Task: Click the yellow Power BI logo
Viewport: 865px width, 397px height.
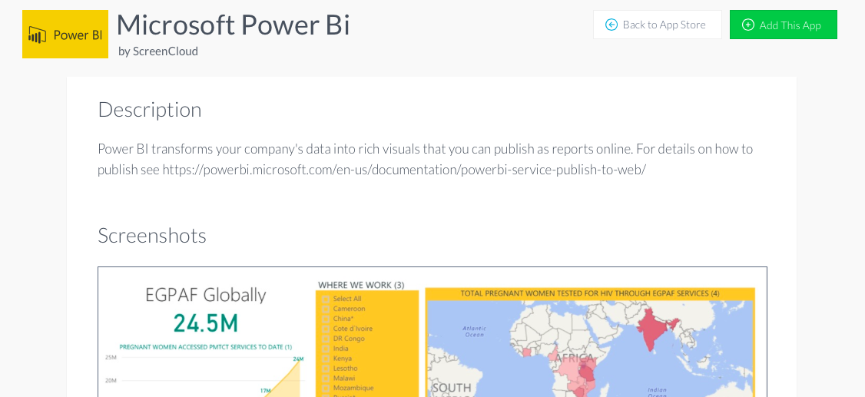Action: tap(65, 35)
